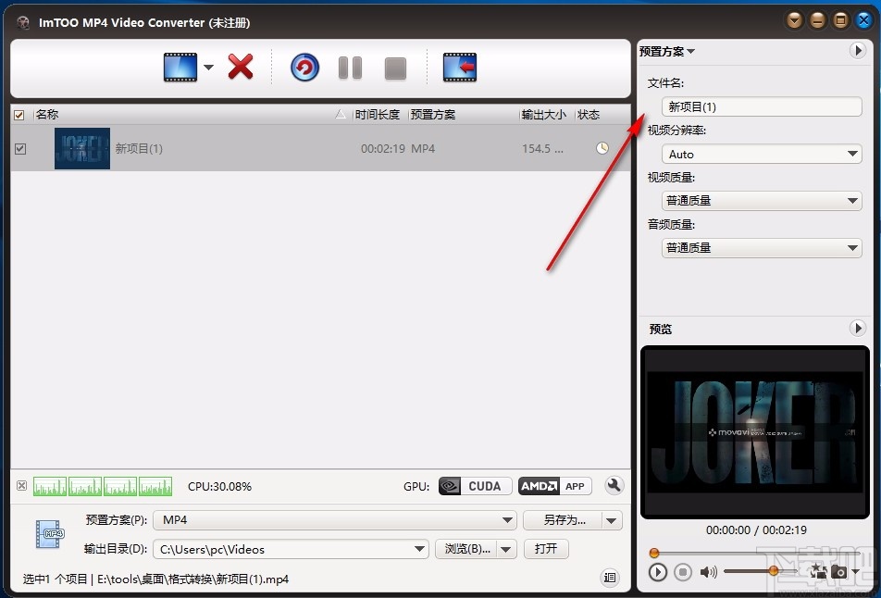The image size is (881, 598).
Task: Click the 打开 open button
Action: [x=545, y=549]
